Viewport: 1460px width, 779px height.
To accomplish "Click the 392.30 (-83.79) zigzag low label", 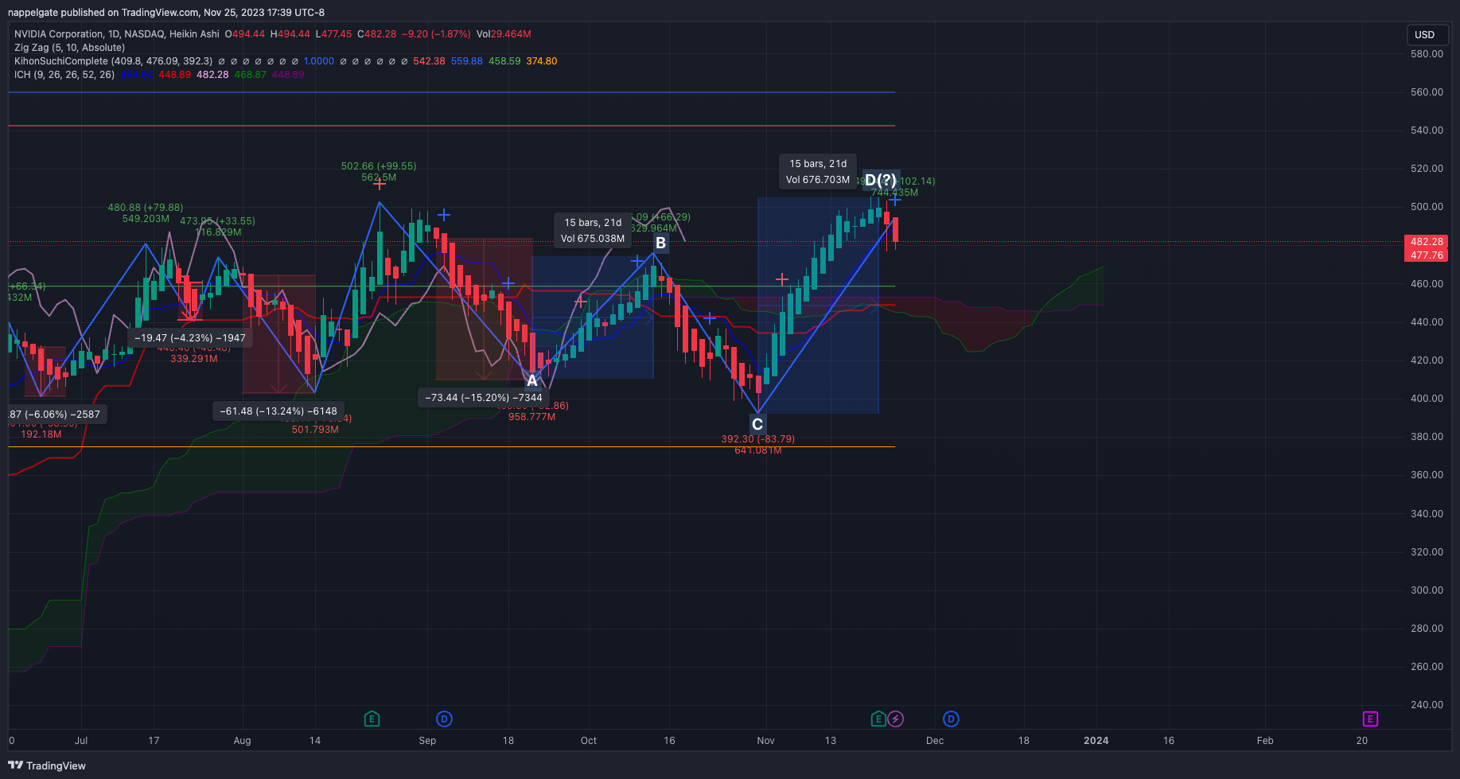I will [x=758, y=439].
